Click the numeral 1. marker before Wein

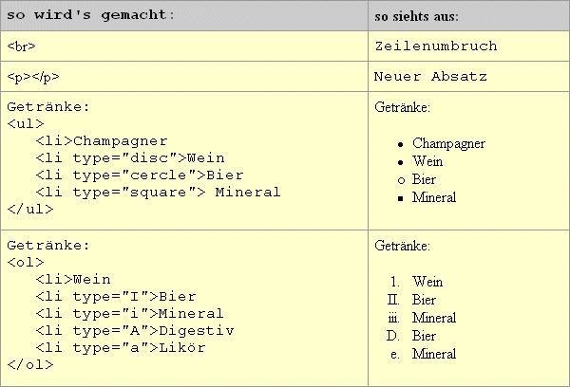tap(395, 282)
